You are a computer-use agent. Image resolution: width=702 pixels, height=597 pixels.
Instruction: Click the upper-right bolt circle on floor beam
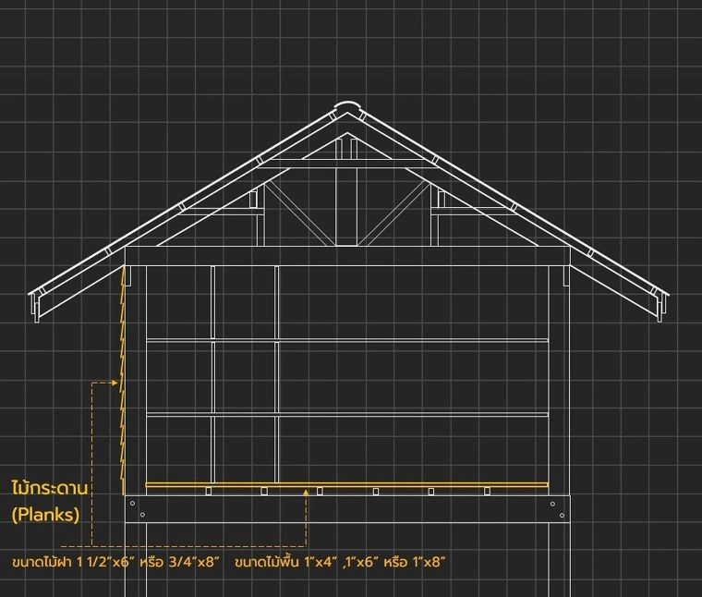[x=554, y=504]
